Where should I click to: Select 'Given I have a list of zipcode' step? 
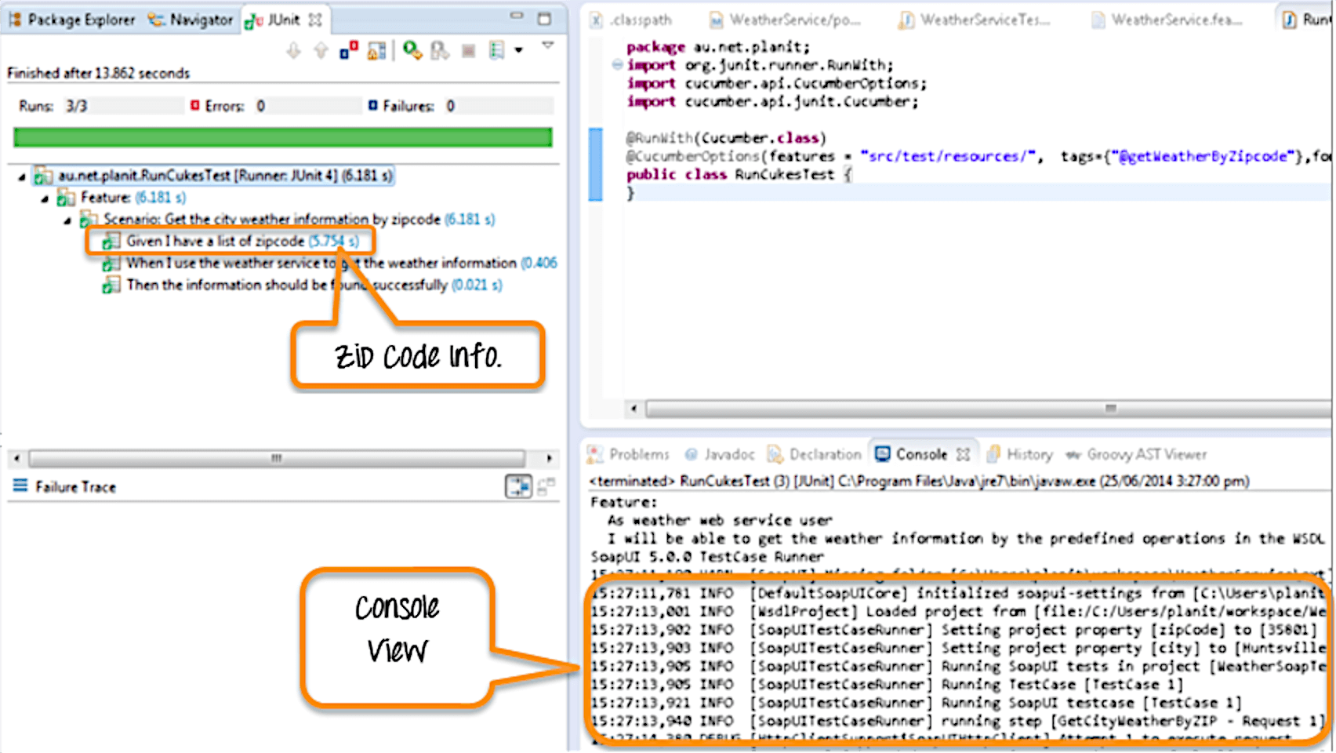pyautogui.click(x=215, y=242)
